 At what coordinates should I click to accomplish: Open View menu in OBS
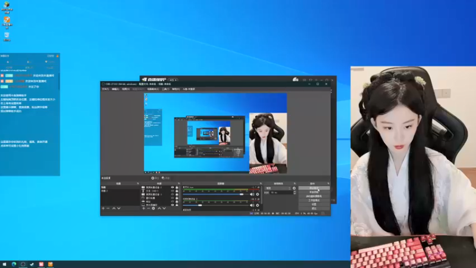126,89
